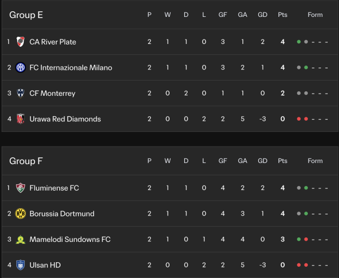This screenshot has height=278, width=339.
Task: Click the CA River Plate crest icon
Action: coord(21,42)
